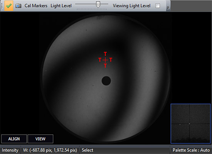
Task: Open the toolbar overflow dropdown arrow
Action: [x=168, y=8]
